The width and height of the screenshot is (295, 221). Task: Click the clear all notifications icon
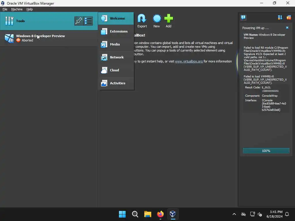289,18
